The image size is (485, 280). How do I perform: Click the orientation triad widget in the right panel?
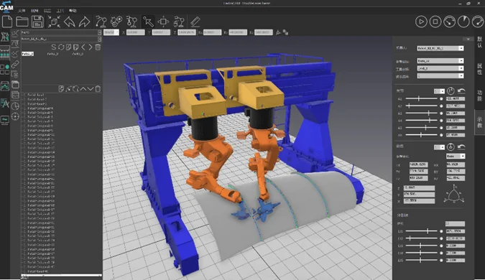[x=454, y=194]
